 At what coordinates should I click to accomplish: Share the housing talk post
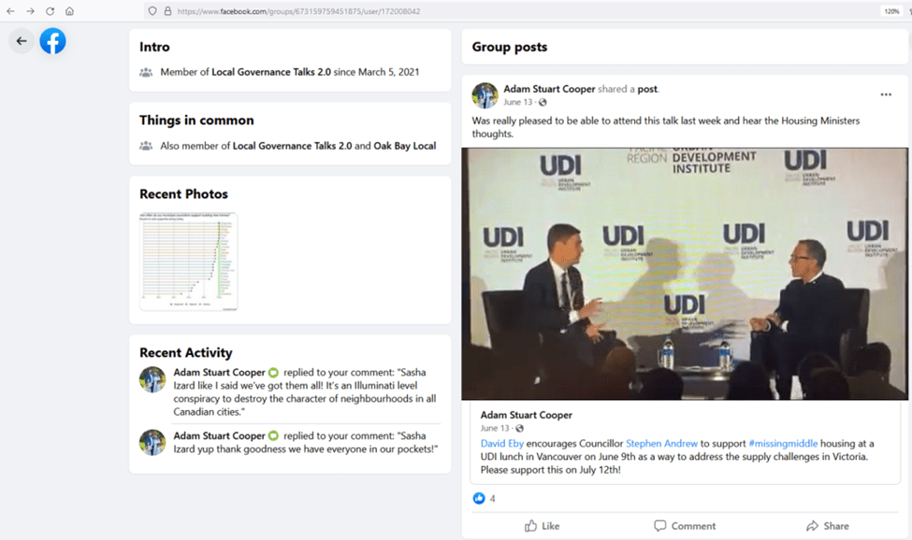pyautogui.click(x=827, y=525)
